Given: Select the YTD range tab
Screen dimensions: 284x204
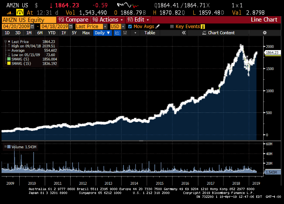Looking at the screenshot, I should 52,33.
